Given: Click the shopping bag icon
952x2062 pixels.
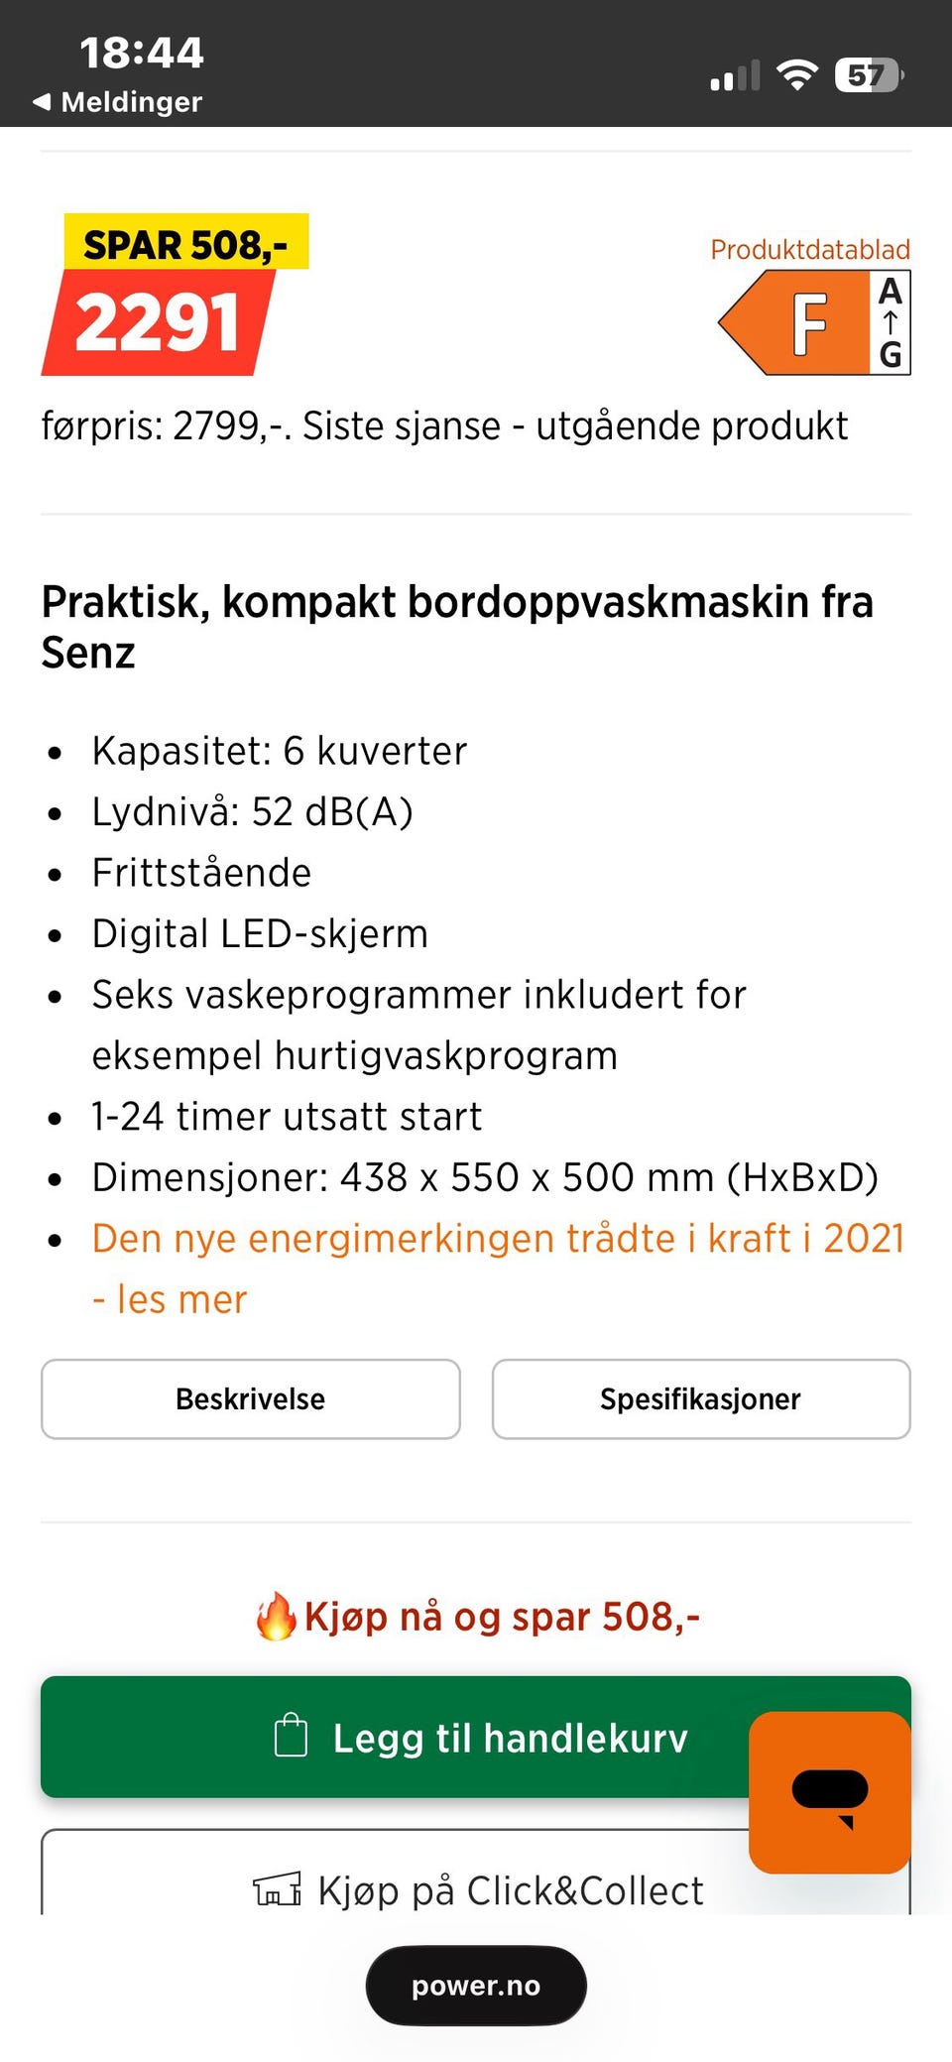Looking at the screenshot, I should click(291, 1735).
